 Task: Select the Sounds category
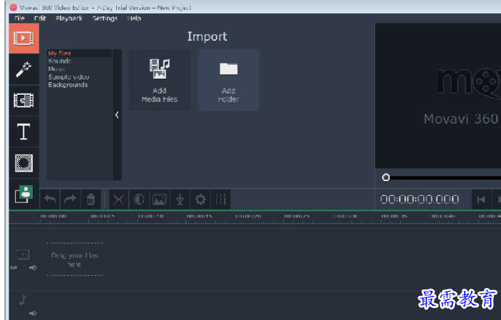click(59, 61)
